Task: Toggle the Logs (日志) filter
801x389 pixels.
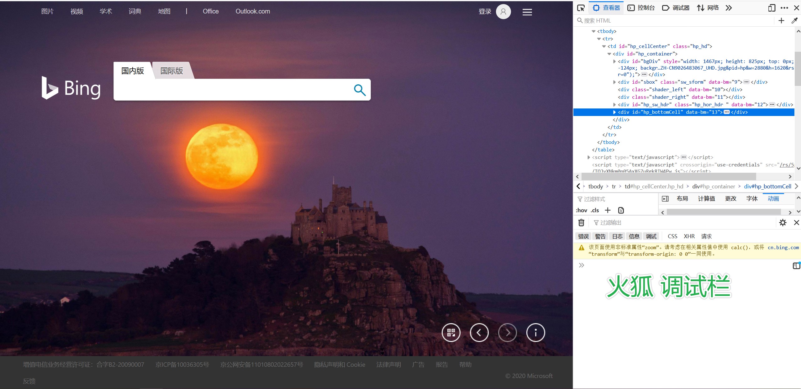Action: tap(617, 236)
